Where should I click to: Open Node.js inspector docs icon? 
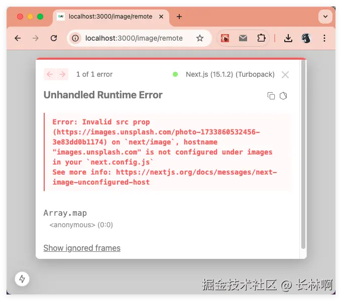click(x=283, y=96)
